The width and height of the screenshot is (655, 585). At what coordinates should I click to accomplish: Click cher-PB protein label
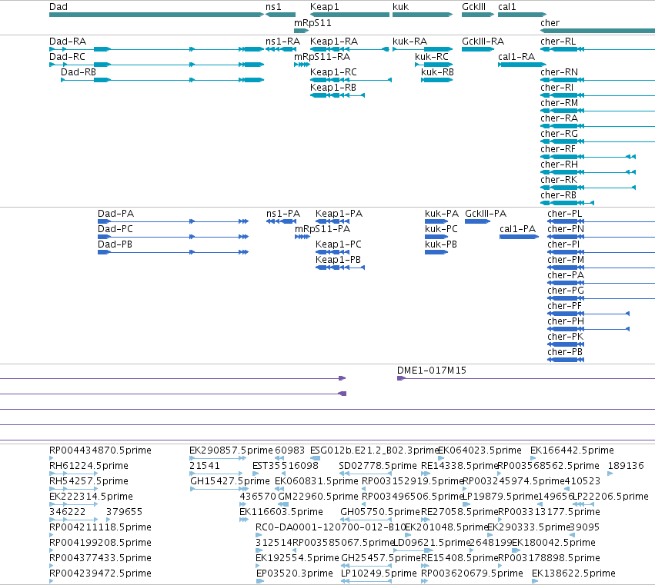coord(565,352)
